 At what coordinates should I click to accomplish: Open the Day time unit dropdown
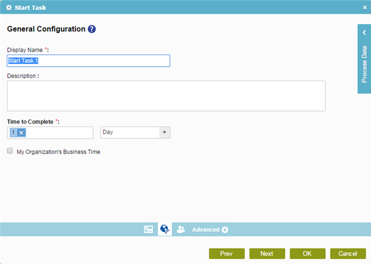(x=135, y=132)
